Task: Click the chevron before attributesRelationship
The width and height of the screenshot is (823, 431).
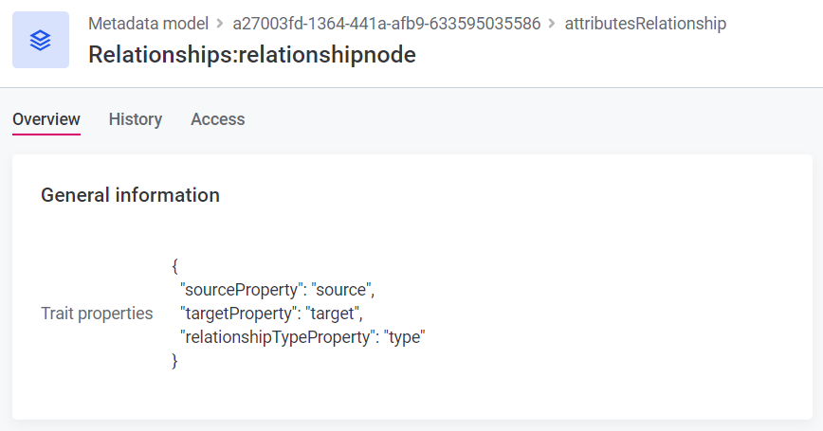Action: coord(553,24)
